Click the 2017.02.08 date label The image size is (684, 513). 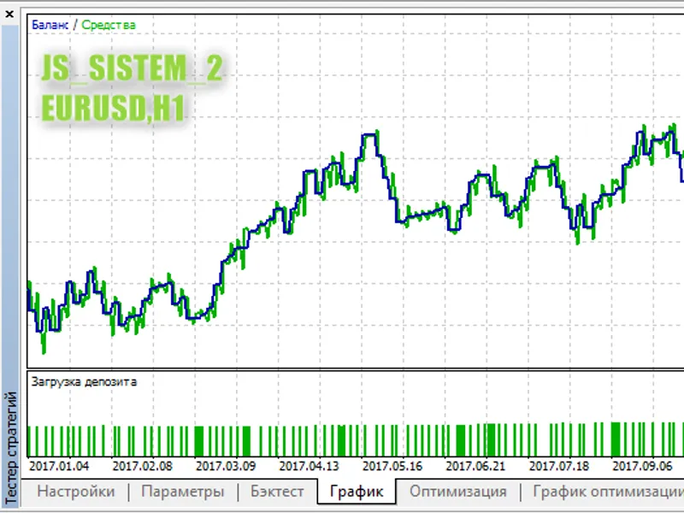[142, 466]
